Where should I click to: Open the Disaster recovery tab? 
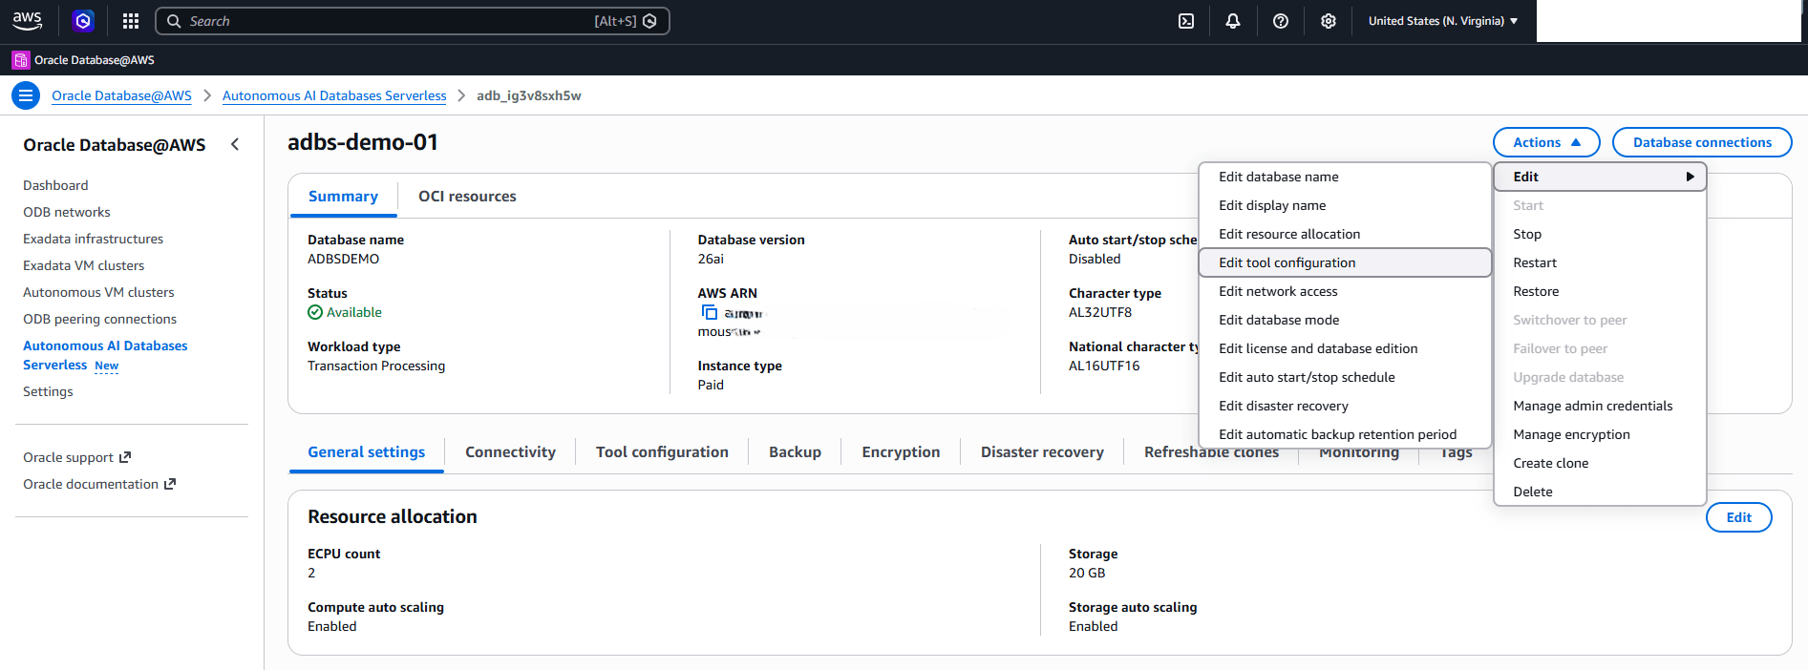pos(1042,452)
